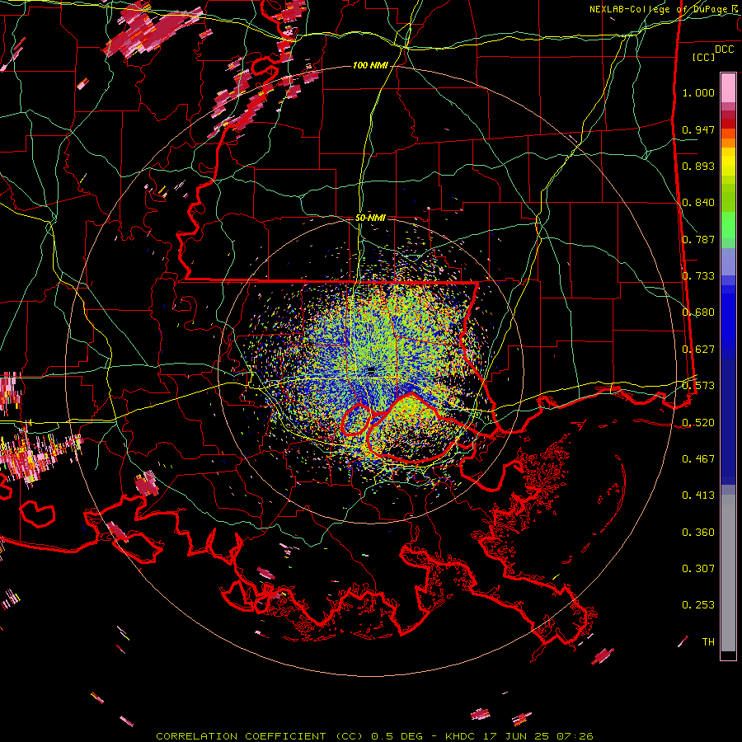Click the 0.947 value on the color scale

tap(698, 129)
